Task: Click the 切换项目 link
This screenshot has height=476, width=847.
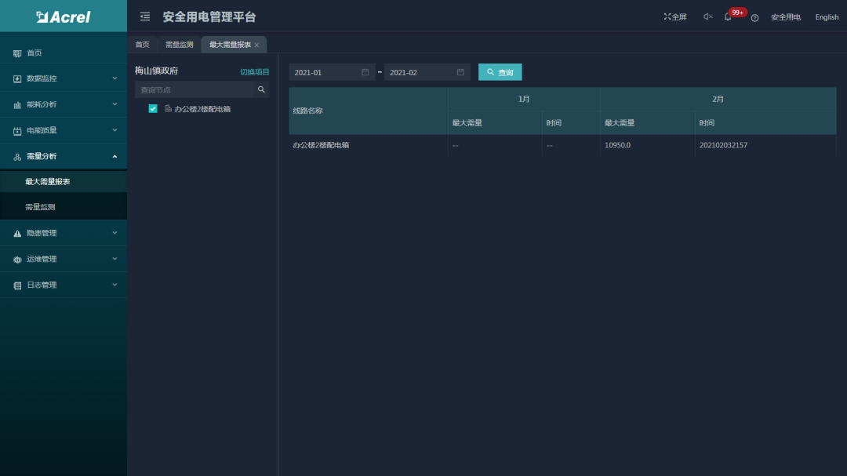Action: pyautogui.click(x=254, y=72)
